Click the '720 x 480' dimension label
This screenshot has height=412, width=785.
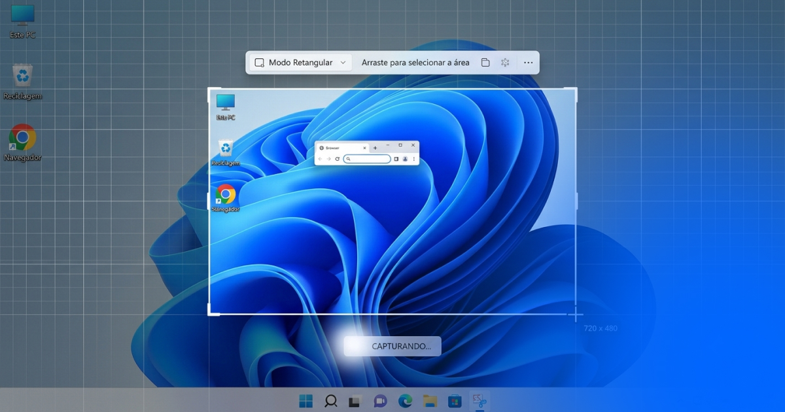click(601, 328)
